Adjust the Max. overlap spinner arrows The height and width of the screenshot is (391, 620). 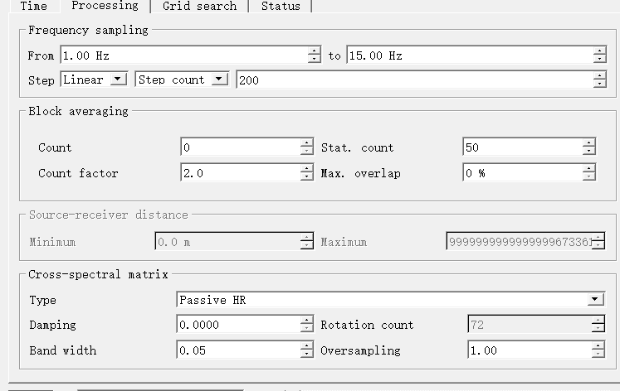pyautogui.click(x=589, y=173)
